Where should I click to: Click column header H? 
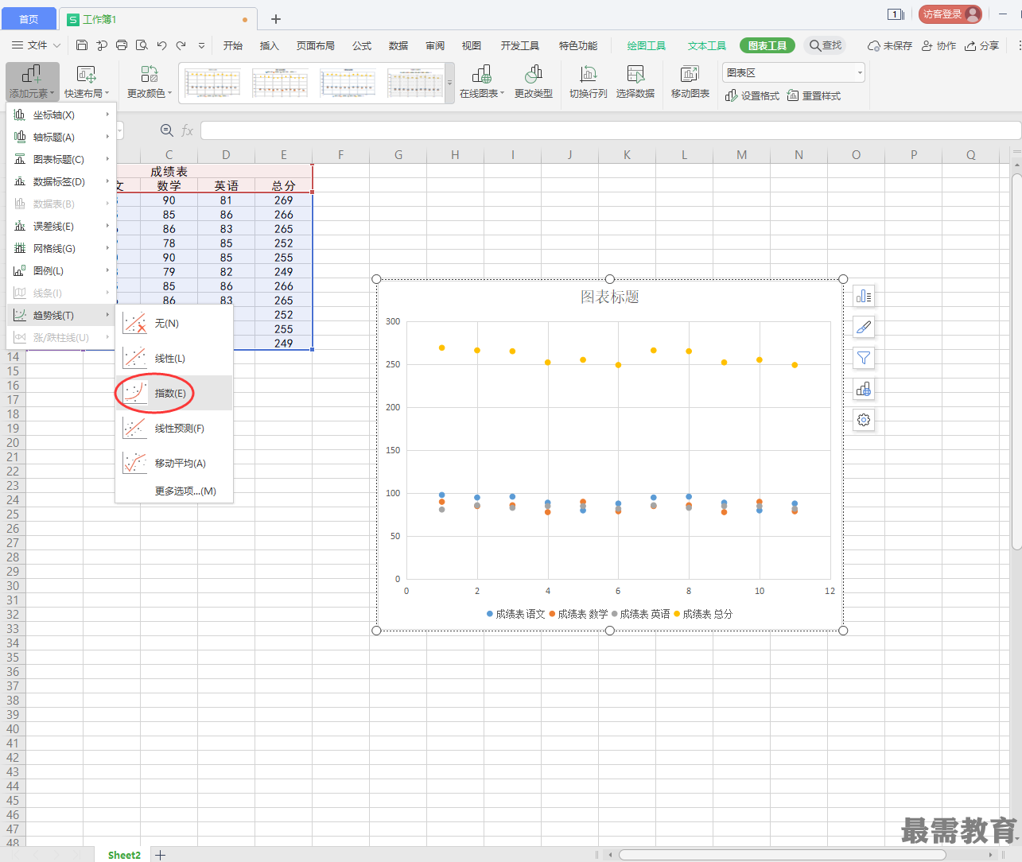pos(455,155)
